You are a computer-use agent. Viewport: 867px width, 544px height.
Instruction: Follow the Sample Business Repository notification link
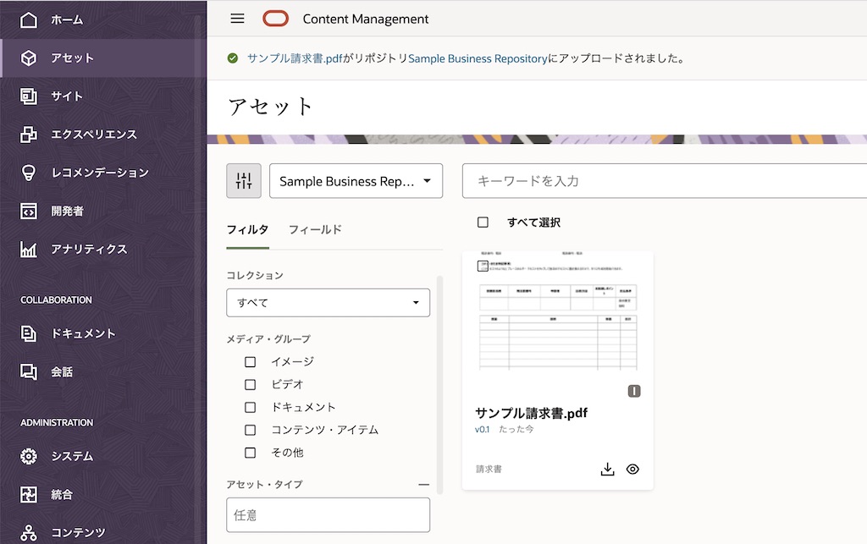(x=478, y=58)
